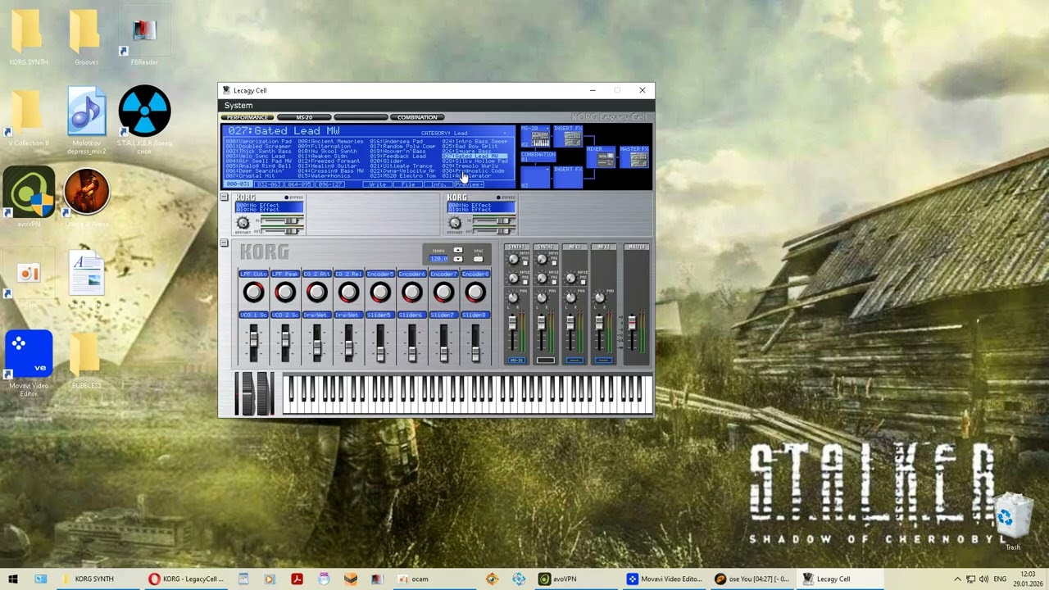Increase tempo with the up arrow
This screenshot has height=590, width=1049.
tap(458, 250)
